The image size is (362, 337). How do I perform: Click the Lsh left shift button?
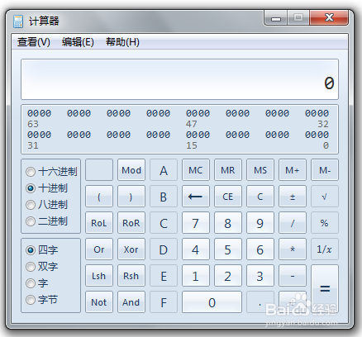tap(99, 276)
